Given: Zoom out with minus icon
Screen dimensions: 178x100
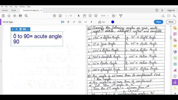Looking at the screenshot, I should coord(90,16).
